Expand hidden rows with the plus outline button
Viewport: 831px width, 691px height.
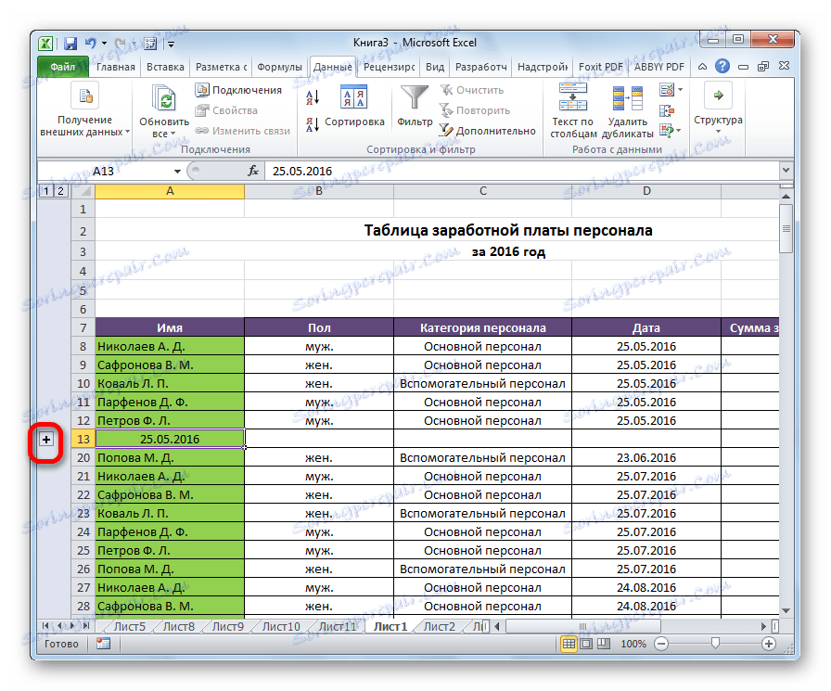(x=45, y=440)
